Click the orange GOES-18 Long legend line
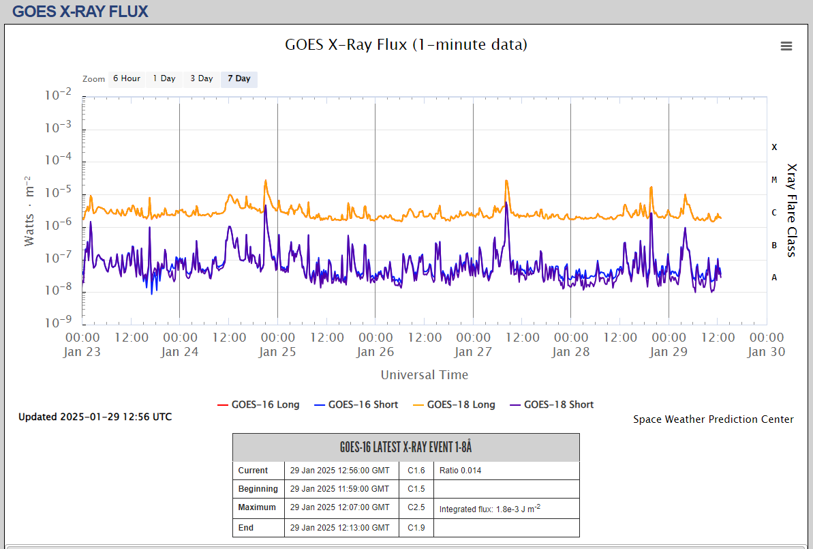The height and width of the screenshot is (549, 813). [x=416, y=404]
